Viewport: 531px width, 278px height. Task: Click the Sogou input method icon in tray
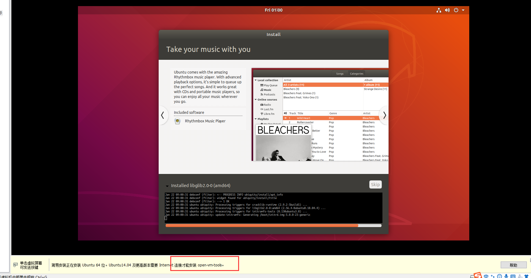coord(478,275)
